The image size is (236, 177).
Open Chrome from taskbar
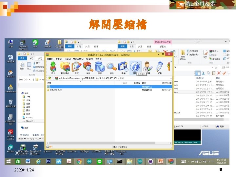[79, 162]
